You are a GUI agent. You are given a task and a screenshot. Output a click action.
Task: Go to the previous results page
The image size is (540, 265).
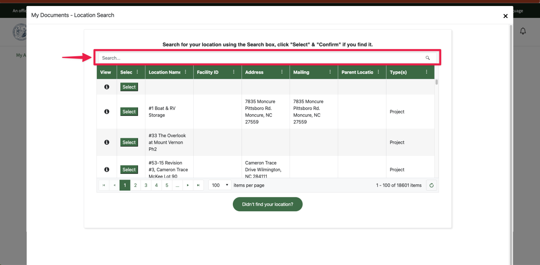(x=114, y=185)
